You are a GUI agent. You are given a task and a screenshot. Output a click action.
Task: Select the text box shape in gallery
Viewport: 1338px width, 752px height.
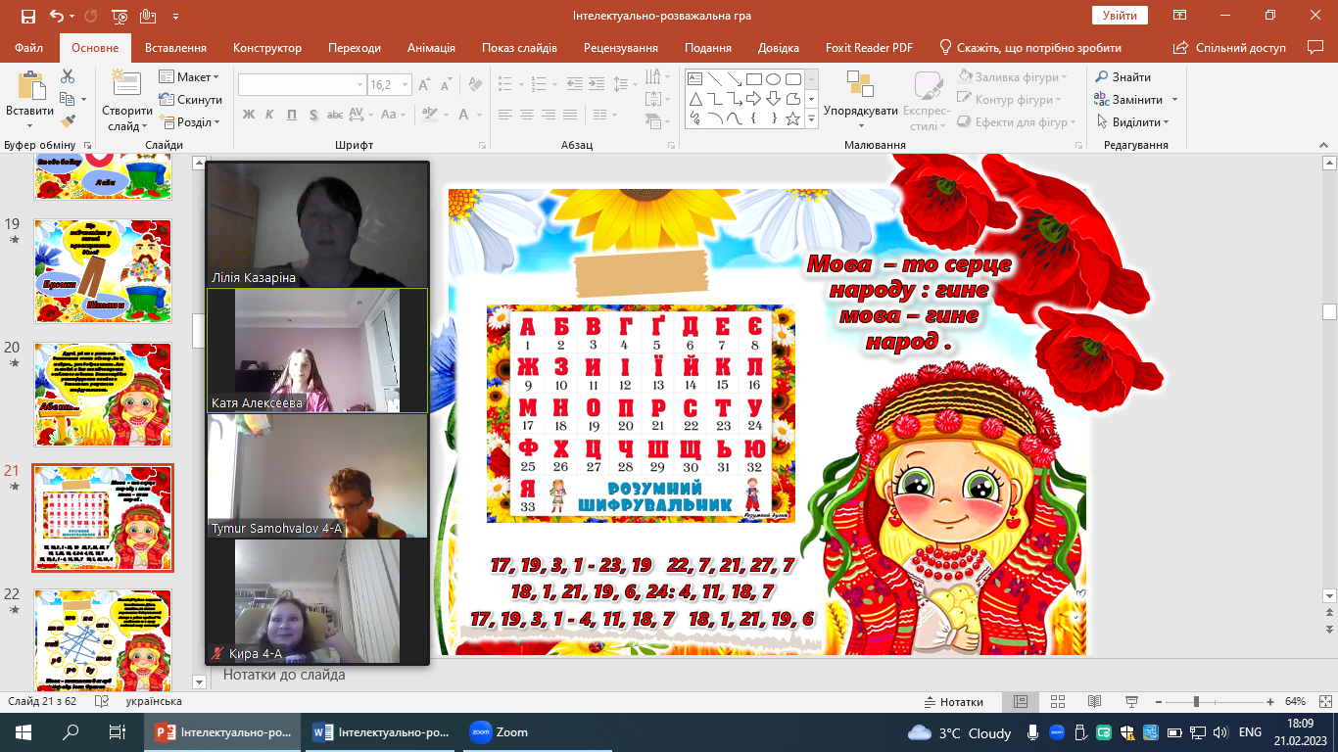[695, 79]
